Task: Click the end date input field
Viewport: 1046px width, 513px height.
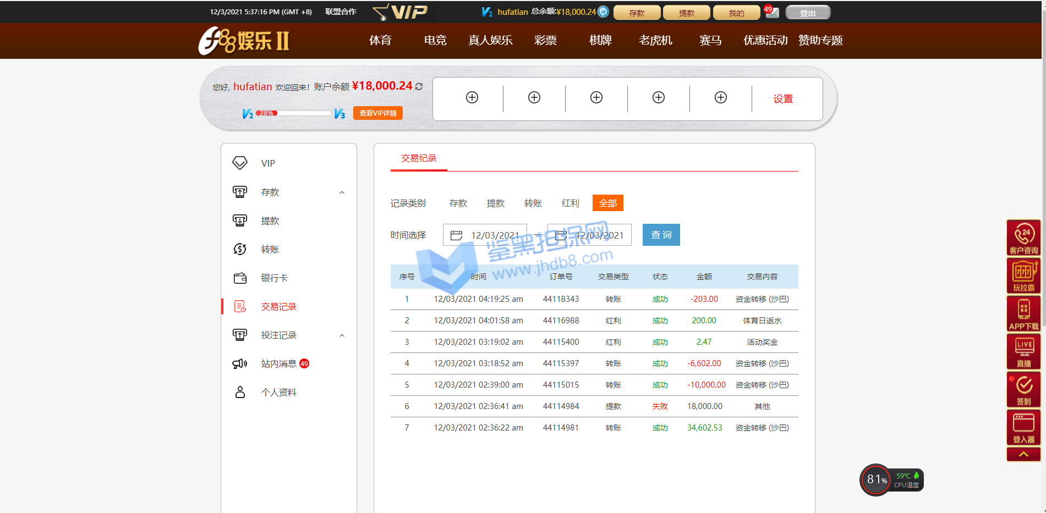Action: pos(599,235)
